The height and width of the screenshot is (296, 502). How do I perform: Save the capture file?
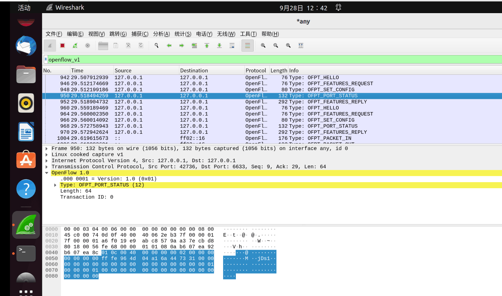click(116, 46)
